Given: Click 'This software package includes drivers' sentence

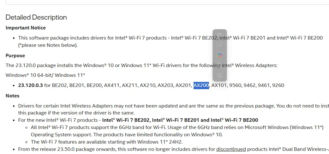Looking at the screenshot, I should pos(170,38).
